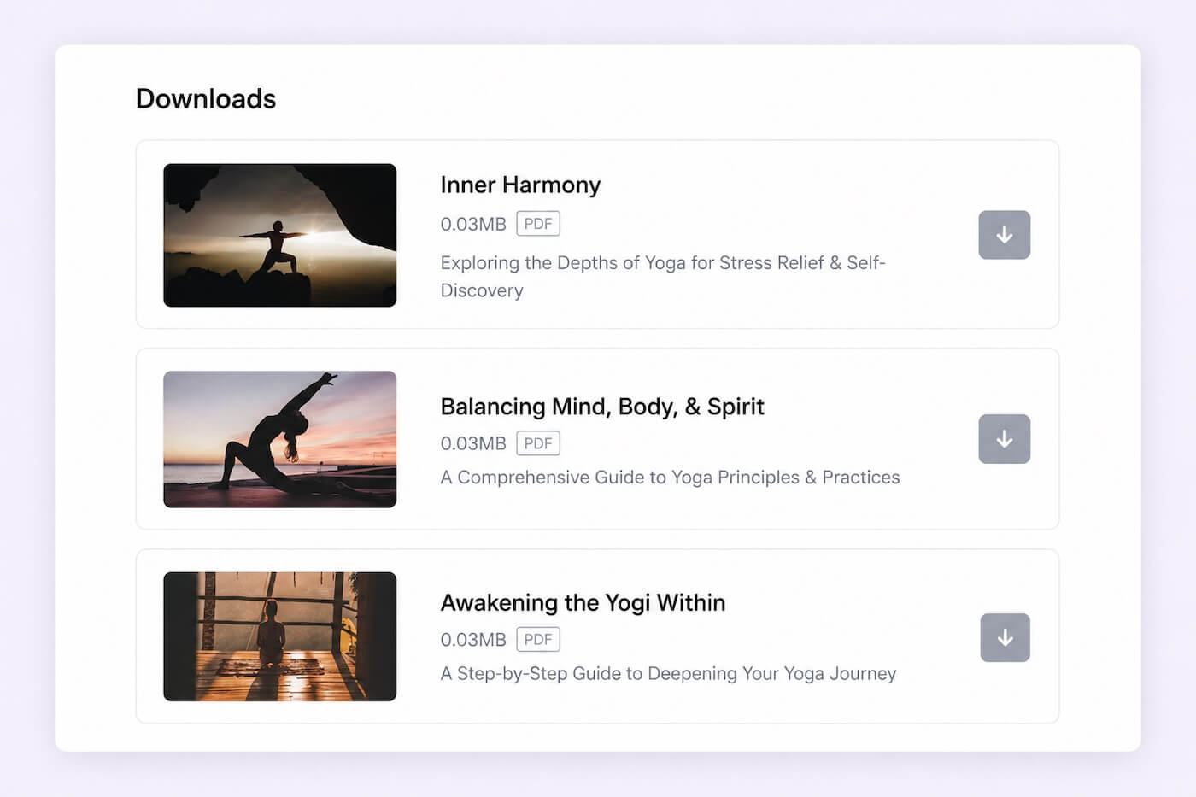Download Awakening the Yogi Within guide

(x=1005, y=637)
